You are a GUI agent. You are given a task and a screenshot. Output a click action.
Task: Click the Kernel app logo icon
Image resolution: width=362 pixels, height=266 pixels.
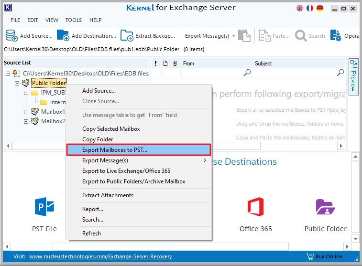[x=8, y=8]
